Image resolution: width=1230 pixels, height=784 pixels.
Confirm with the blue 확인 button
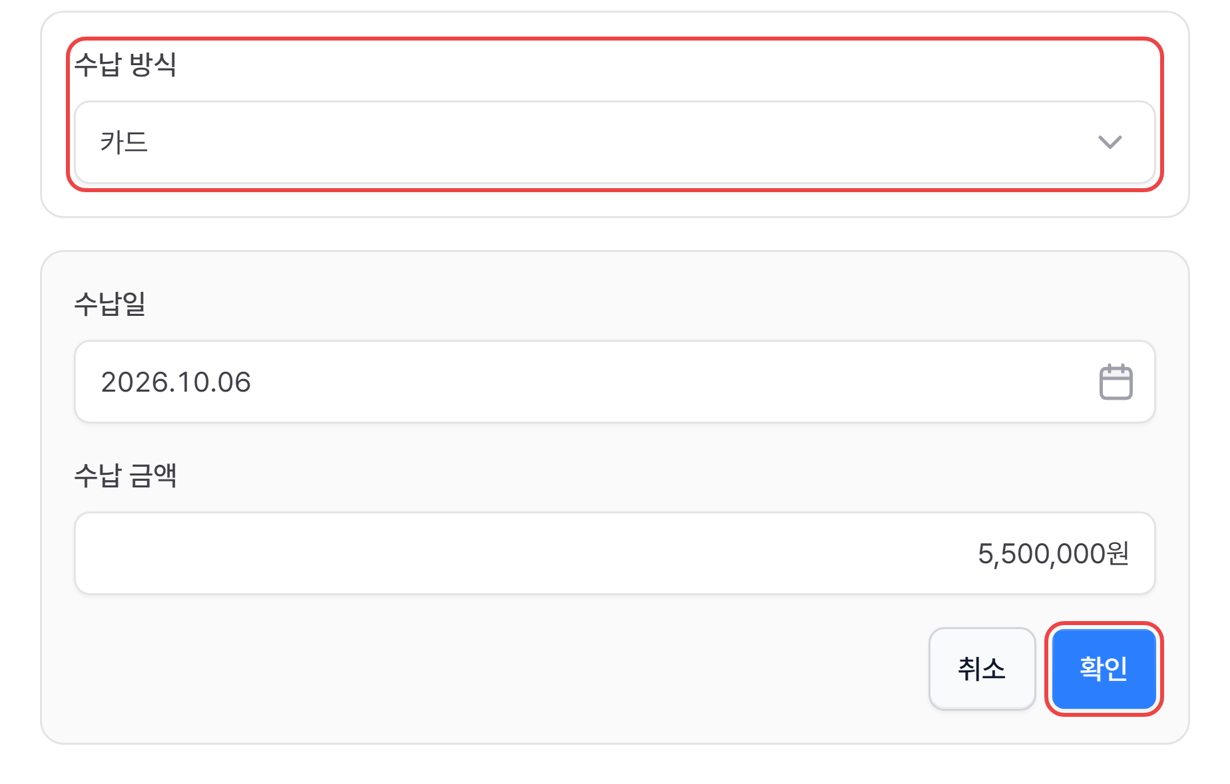coord(1104,668)
